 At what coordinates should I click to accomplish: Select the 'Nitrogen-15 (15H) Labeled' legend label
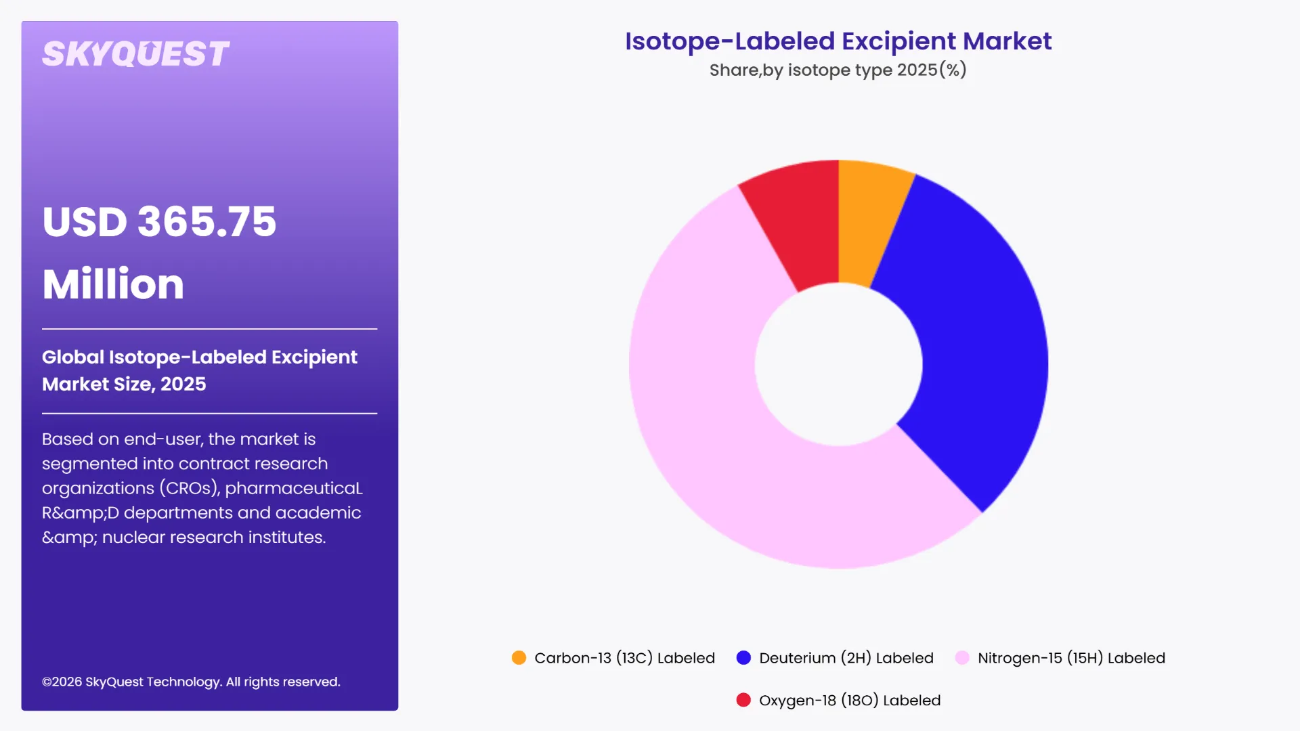1071,658
